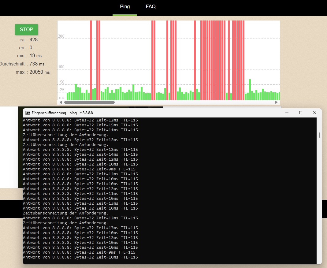Click the line with Zeit=14ms
The height and width of the screenshot is (268, 327).
(x=80, y=154)
